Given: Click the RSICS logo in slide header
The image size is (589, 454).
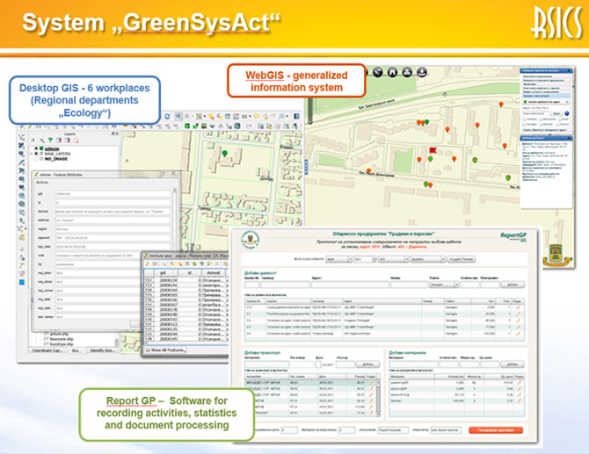Looking at the screenshot, I should (557, 23).
